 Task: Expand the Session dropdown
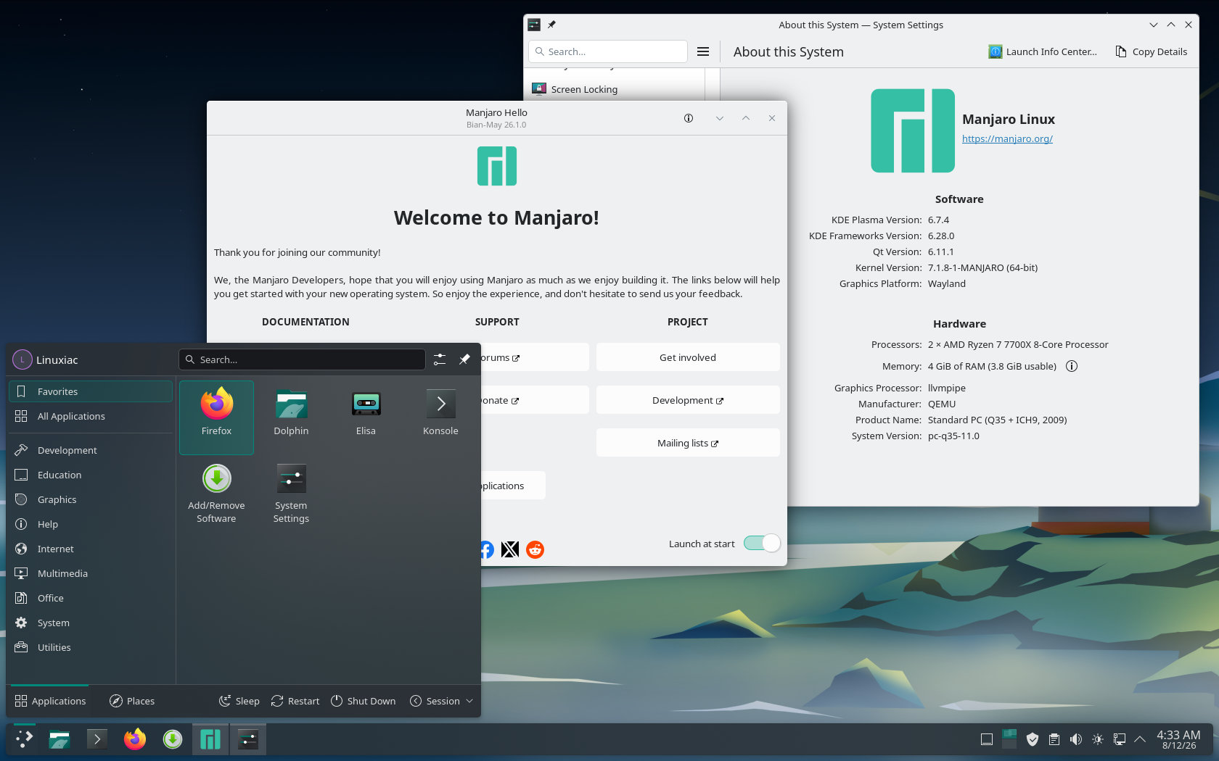pos(442,701)
